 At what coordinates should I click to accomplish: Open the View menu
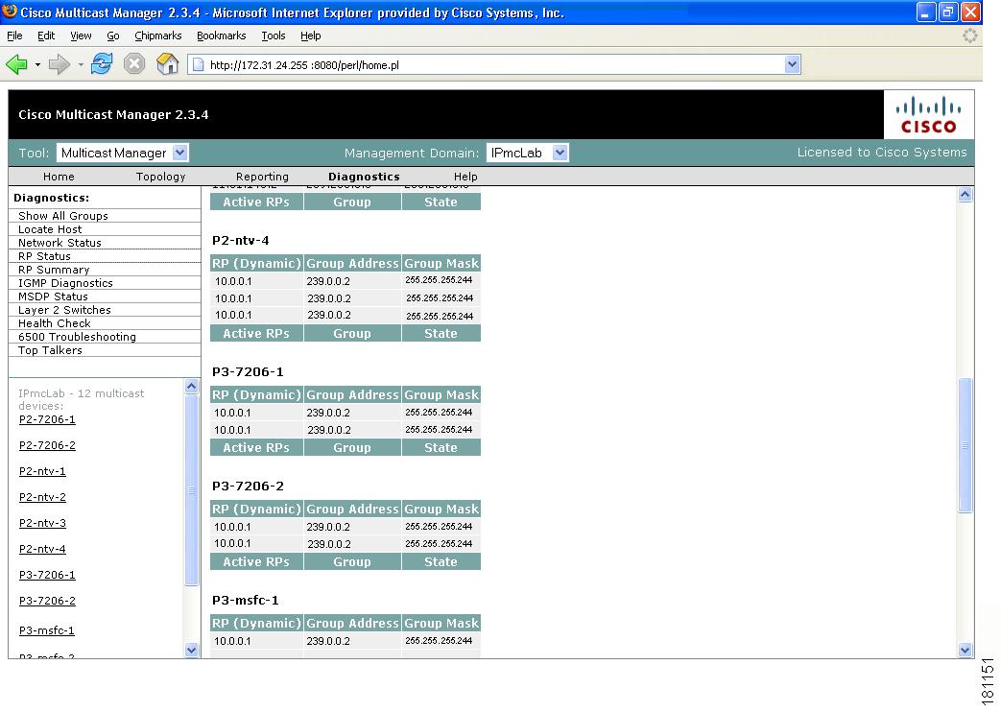pyautogui.click(x=81, y=36)
